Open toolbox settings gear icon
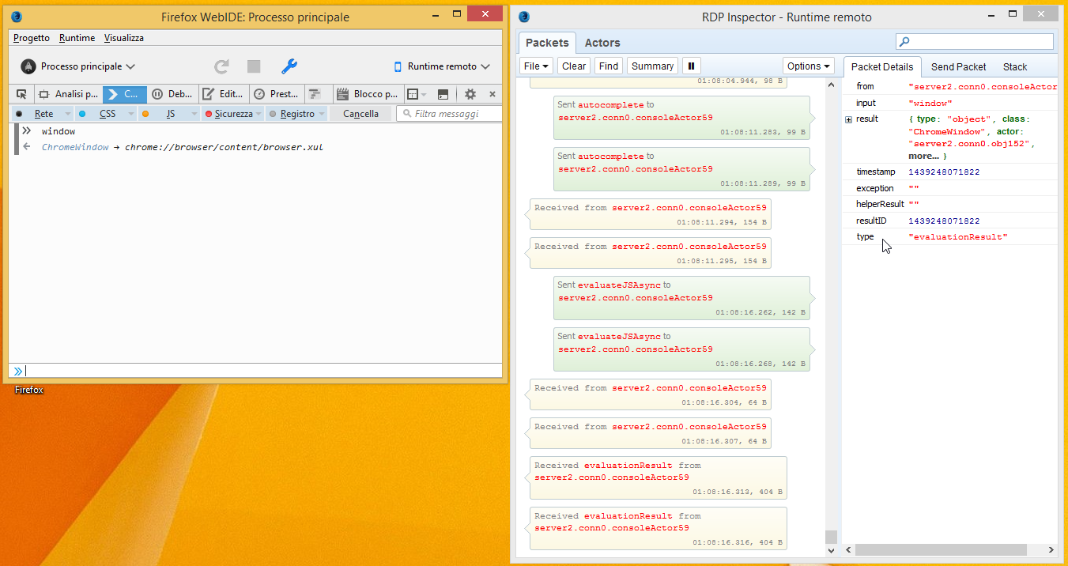Viewport: 1068px width, 566px height. 470,94
